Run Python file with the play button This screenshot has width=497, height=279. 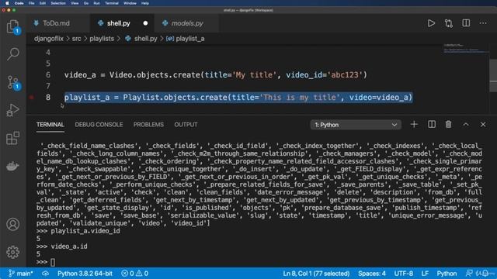431,23
